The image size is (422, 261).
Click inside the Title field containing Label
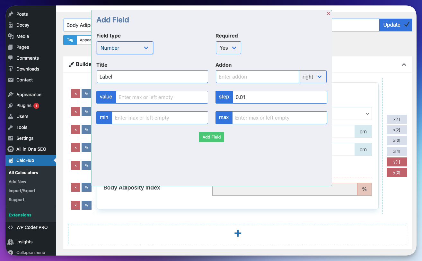pos(152,77)
